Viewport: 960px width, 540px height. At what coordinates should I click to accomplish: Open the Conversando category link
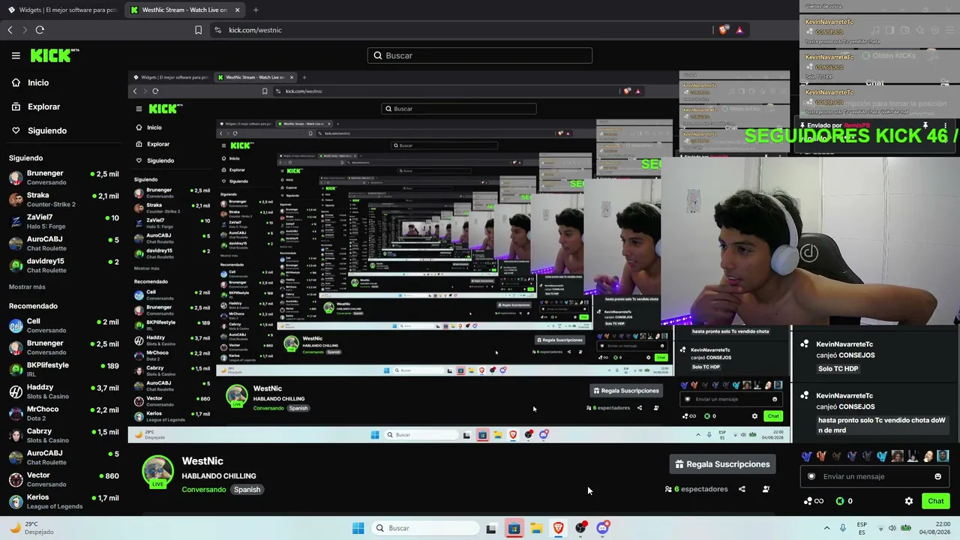(204, 490)
